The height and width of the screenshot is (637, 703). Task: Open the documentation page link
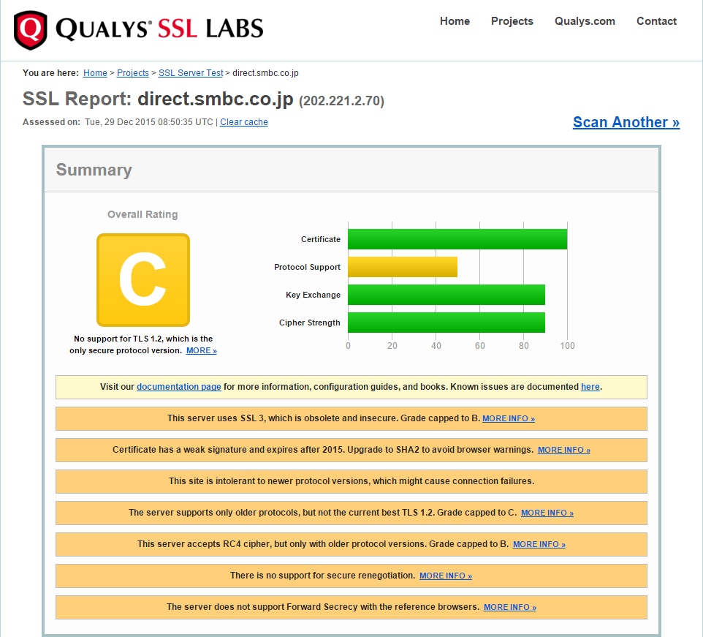point(179,387)
